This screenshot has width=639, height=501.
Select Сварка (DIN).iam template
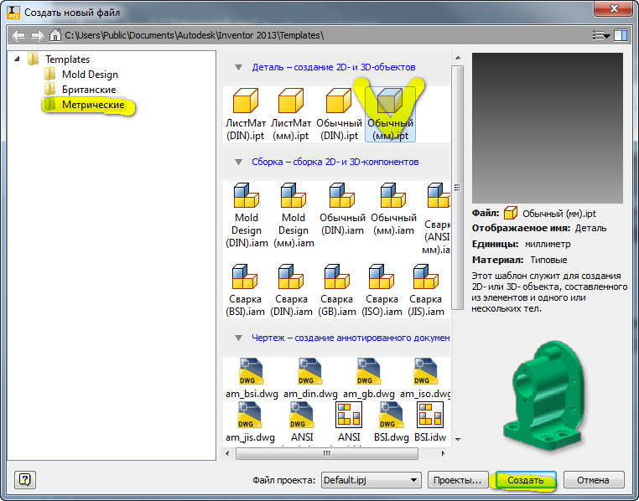(x=291, y=290)
